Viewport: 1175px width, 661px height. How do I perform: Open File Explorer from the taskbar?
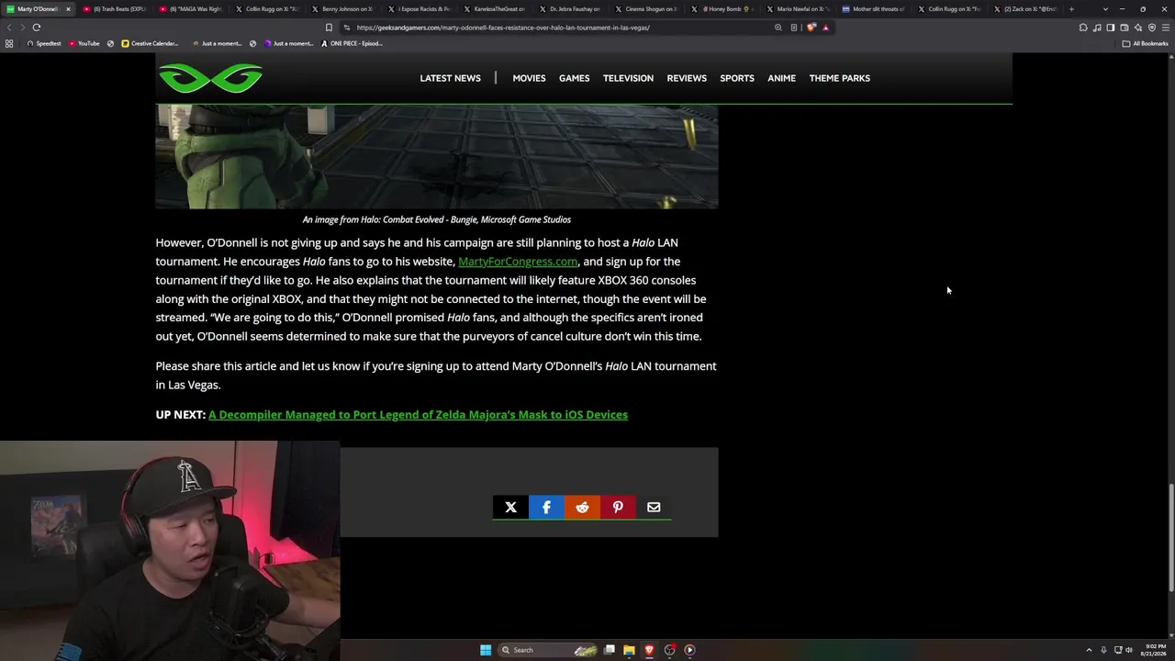(629, 650)
